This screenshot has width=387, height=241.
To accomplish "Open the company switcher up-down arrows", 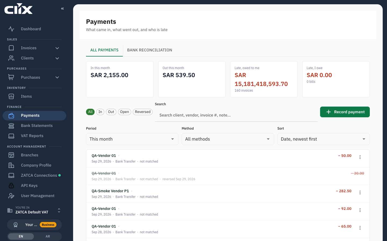I will (x=59, y=210).
